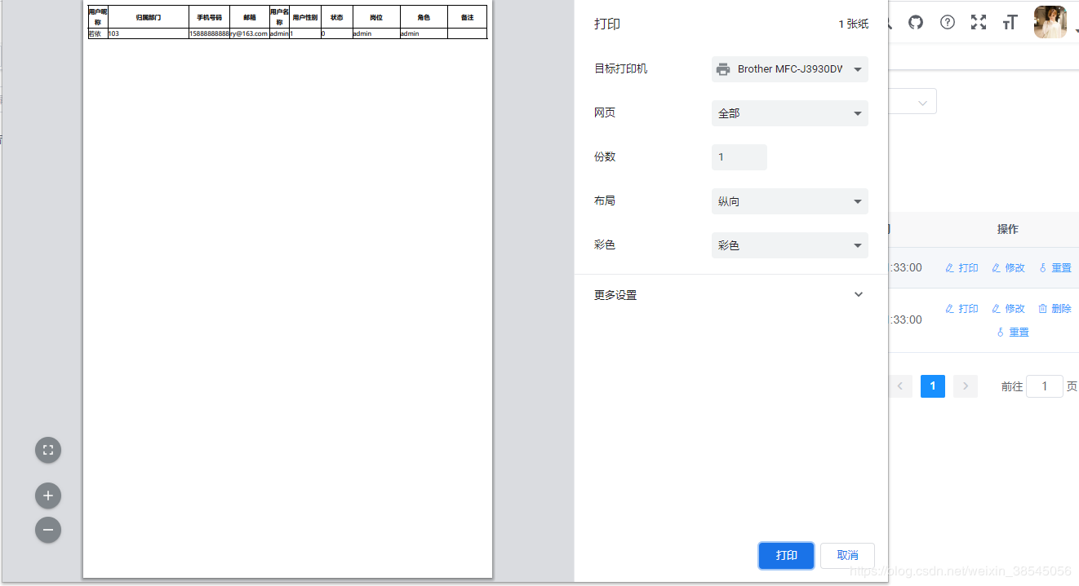Click the 份数 copies input field
Viewport: 1079px width, 586px height.
coord(739,156)
